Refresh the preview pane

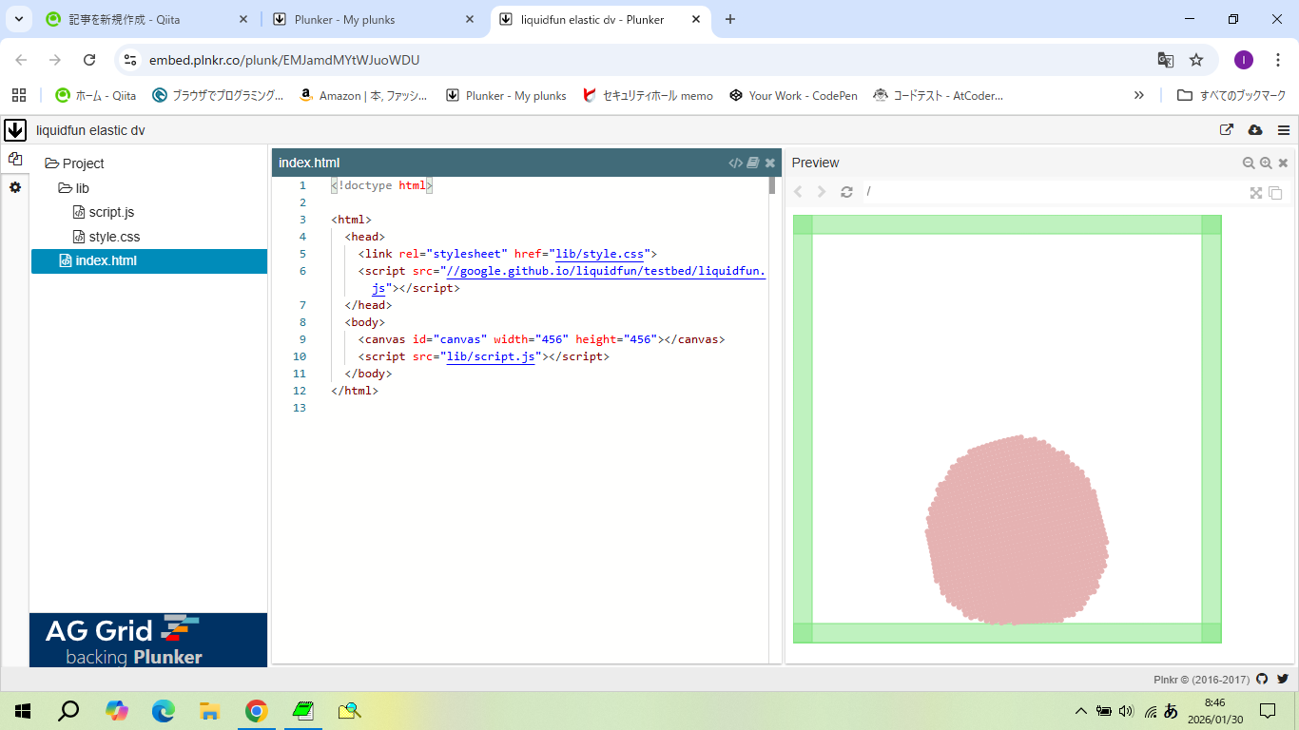846,192
